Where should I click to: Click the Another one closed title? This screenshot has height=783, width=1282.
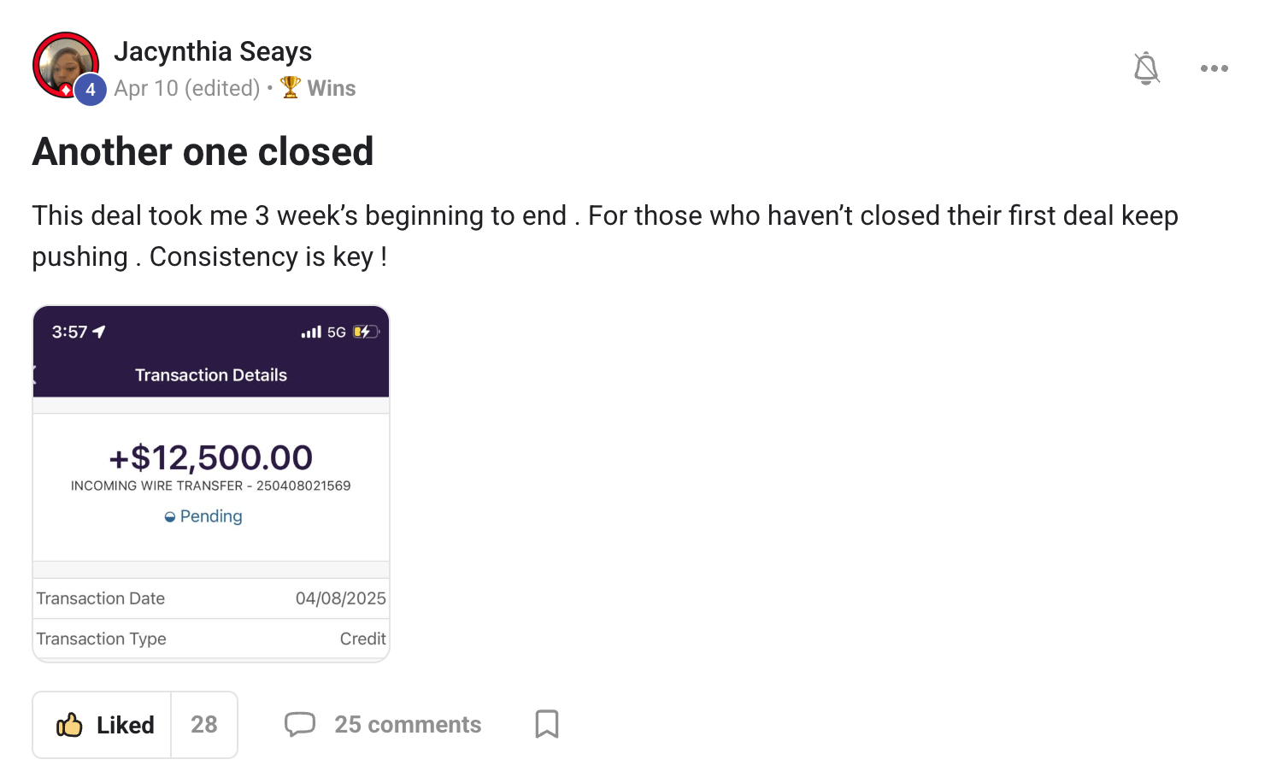point(203,151)
